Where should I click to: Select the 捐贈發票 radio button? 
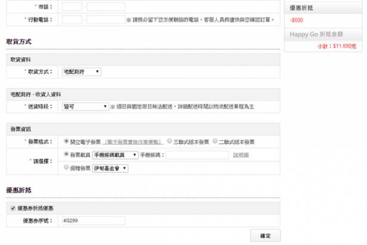(66, 168)
